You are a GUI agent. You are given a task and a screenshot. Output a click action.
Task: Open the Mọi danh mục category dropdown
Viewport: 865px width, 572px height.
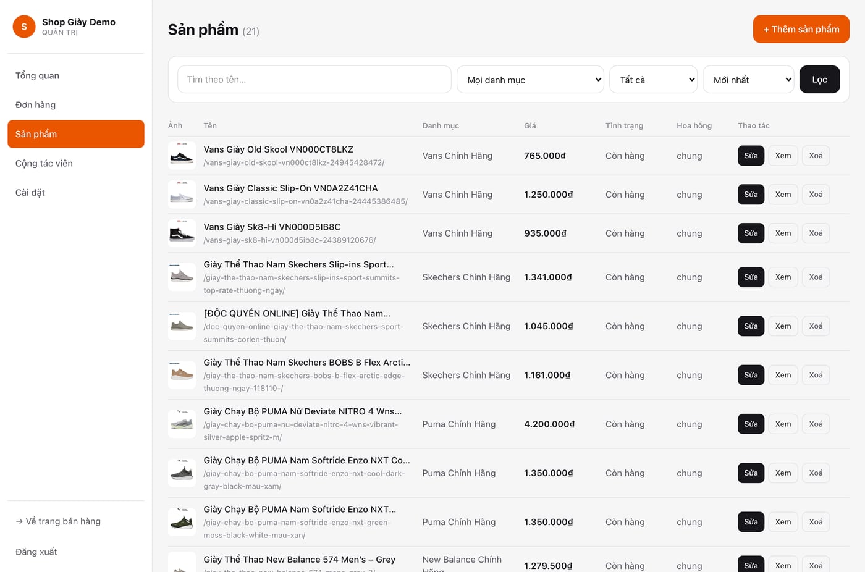pos(530,80)
